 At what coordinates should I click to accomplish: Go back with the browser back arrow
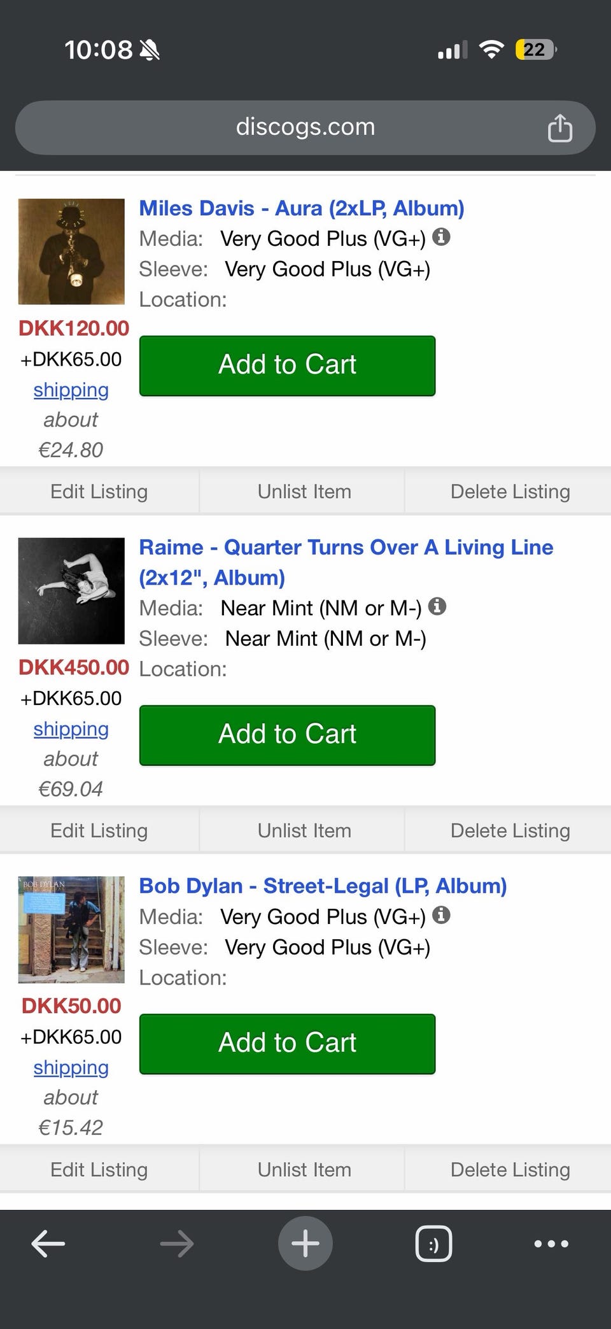tap(48, 1244)
